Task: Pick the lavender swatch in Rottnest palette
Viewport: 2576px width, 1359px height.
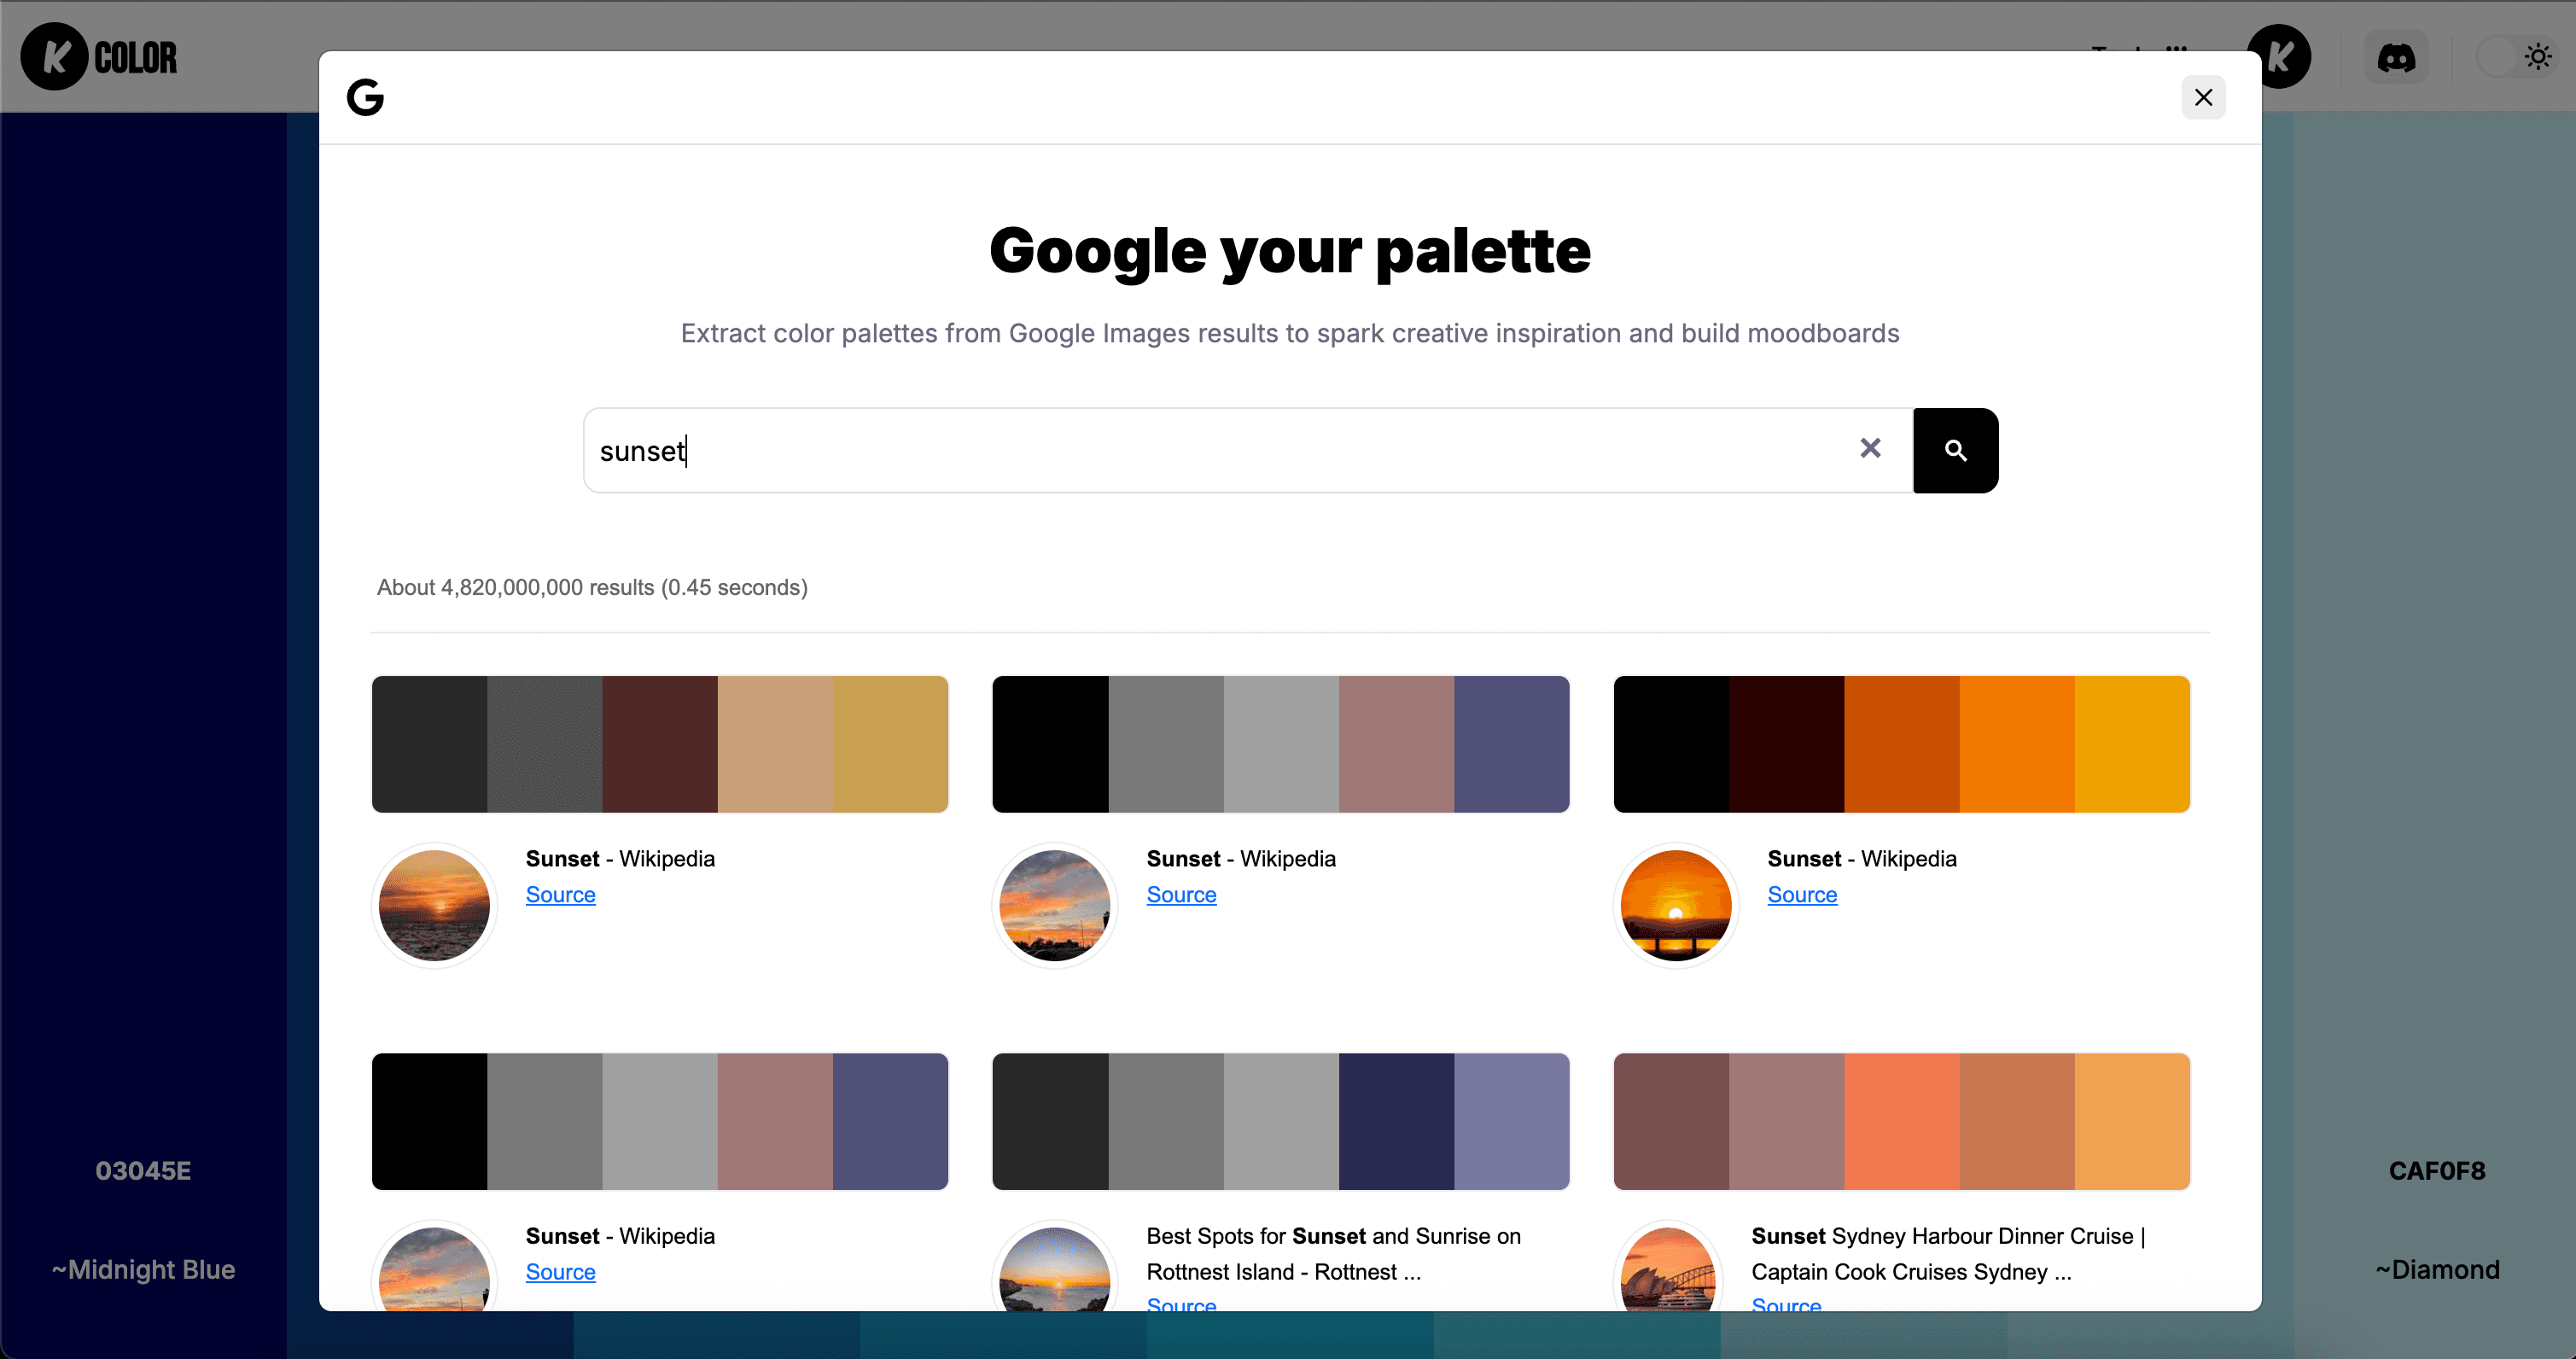Action: pyautogui.click(x=1511, y=1121)
